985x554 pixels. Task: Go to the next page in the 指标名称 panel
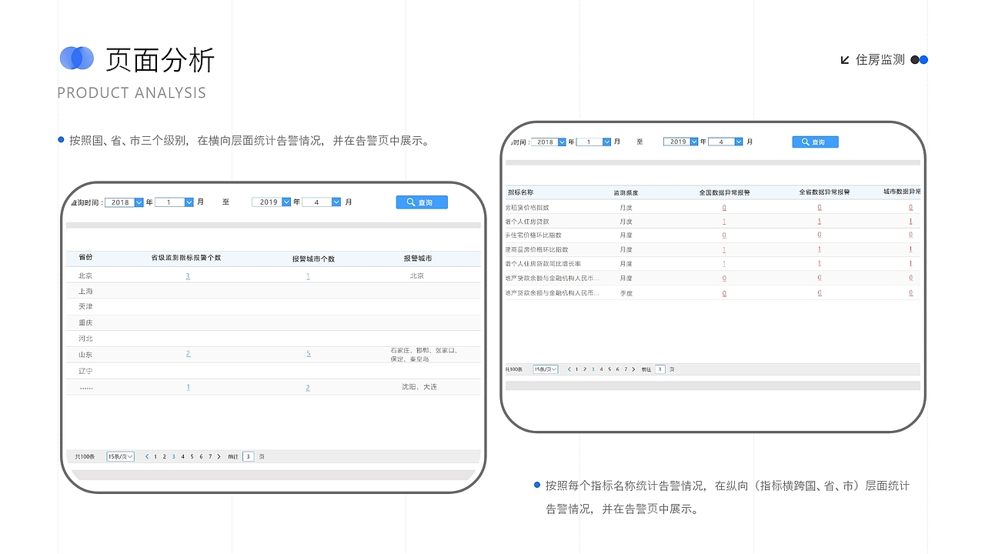(633, 369)
